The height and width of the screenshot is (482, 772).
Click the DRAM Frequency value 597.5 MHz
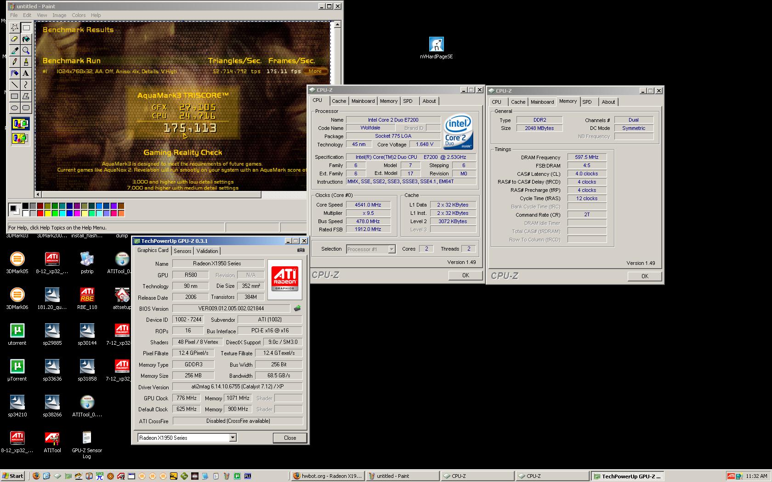587,157
